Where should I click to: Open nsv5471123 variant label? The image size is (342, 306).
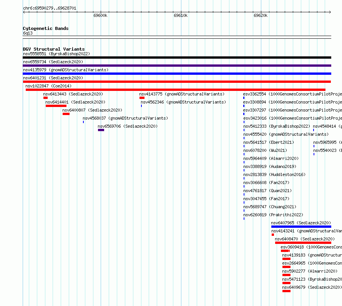(312, 279)
